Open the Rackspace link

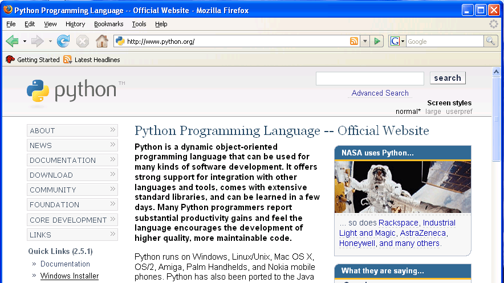(399, 223)
